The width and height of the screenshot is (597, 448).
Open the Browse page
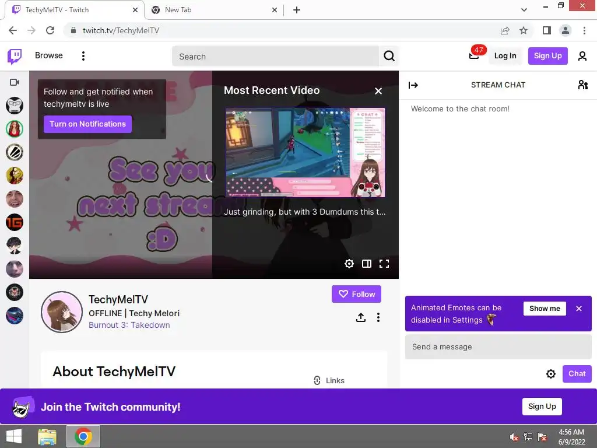coord(49,55)
